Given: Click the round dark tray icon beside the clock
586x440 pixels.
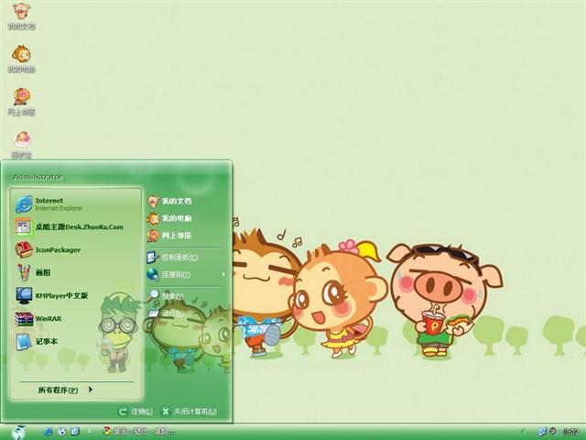Looking at the screenshot, I should [553, 432].
